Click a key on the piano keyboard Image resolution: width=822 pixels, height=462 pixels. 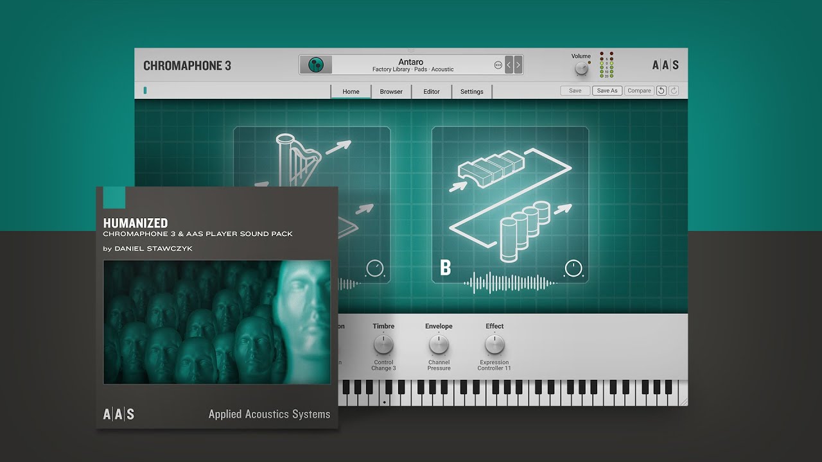(x=514, y=391)
